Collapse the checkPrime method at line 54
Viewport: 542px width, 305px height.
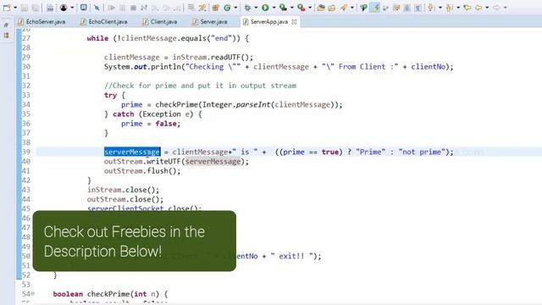pyautogui.click(x=33, y=294)
